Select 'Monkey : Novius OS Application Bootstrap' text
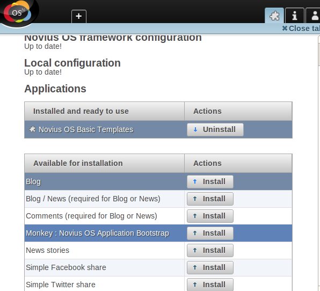Viewport: 320px width, 291px height. click(98, 233)
